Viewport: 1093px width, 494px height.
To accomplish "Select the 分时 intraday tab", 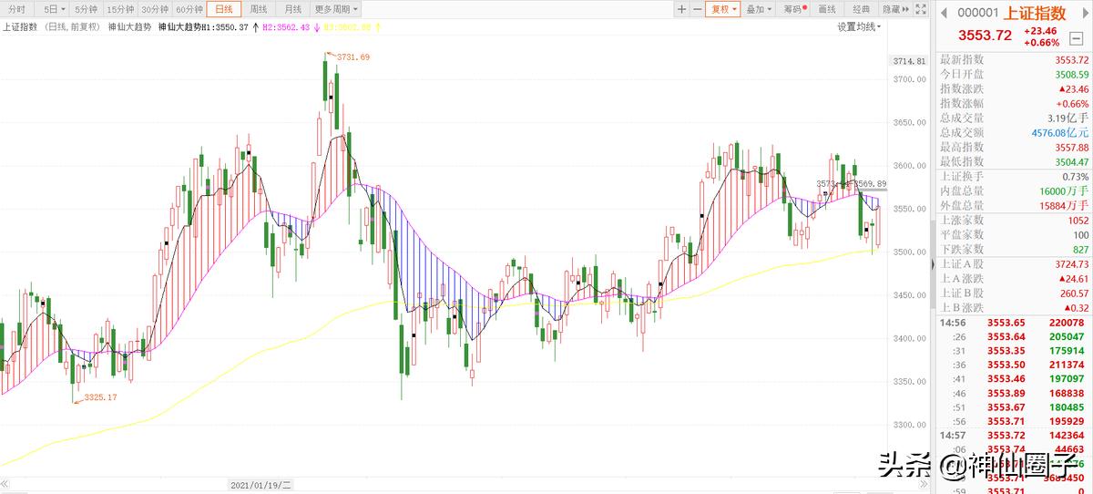I will pos(15,9).
